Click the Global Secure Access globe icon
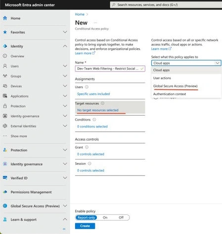Screen dimensions: 222x234 5,206
